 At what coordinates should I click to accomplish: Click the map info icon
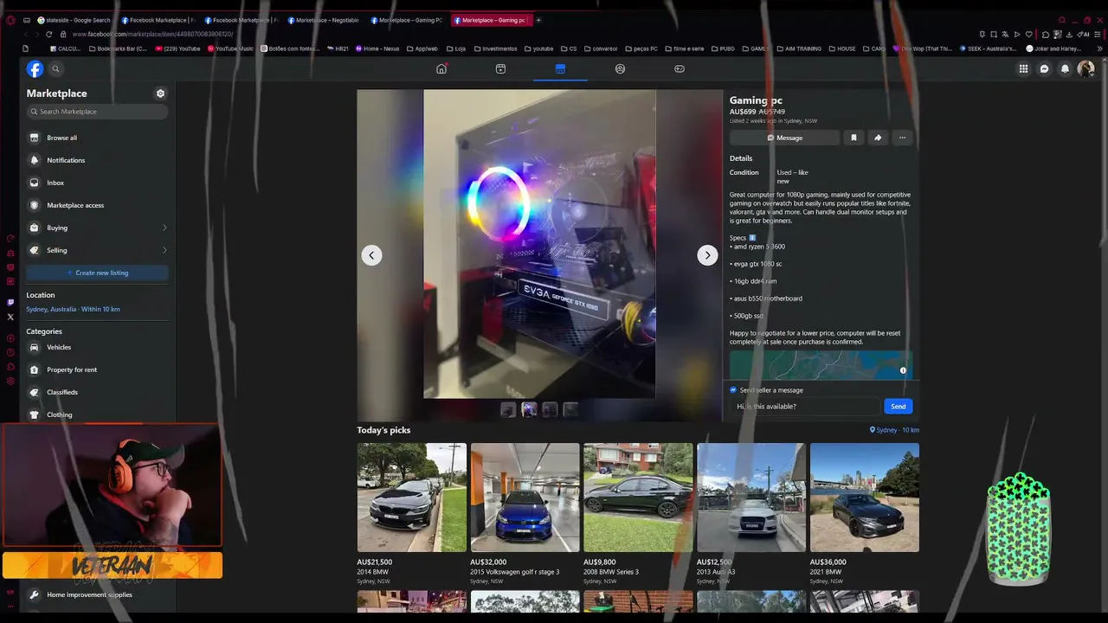click(903, 370)
